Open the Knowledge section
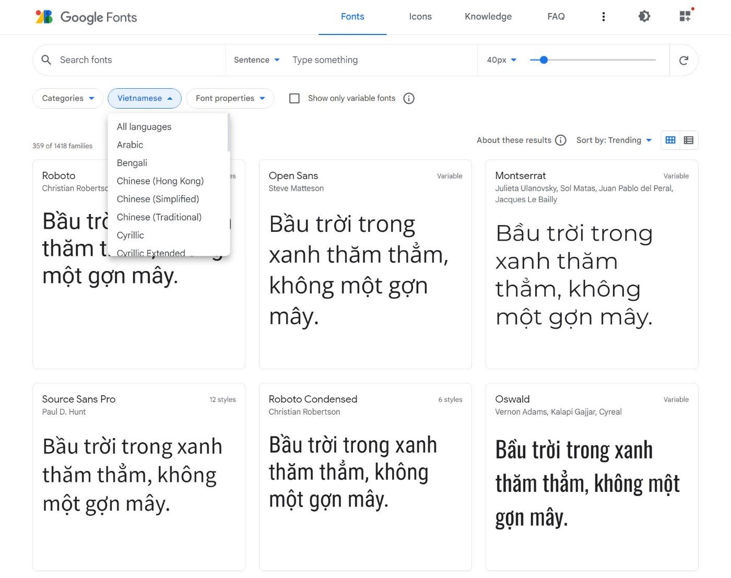 tap(488, 16)
